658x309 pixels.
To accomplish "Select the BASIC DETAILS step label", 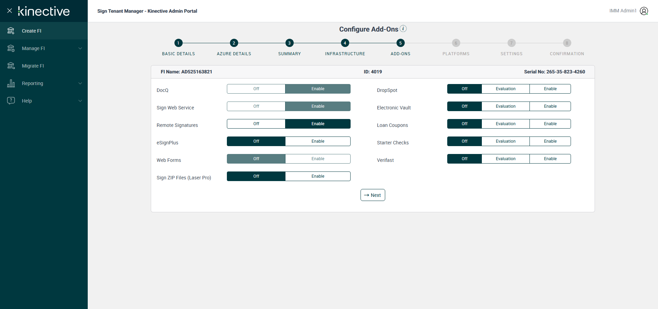I will click(x=179, y=54).
